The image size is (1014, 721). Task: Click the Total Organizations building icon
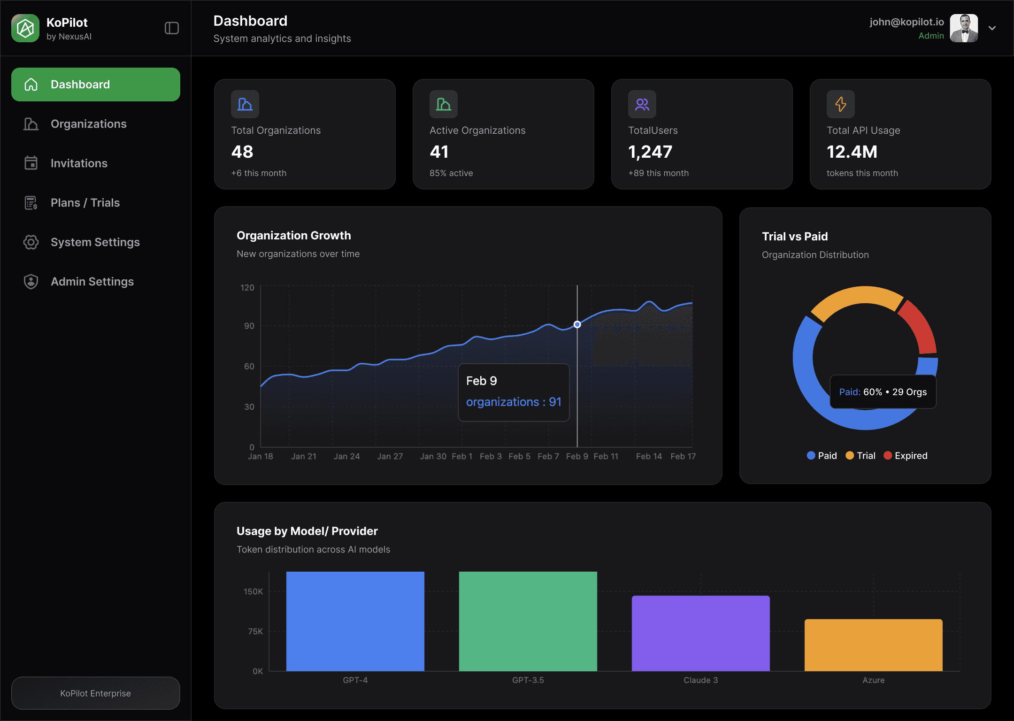[245, 104]
